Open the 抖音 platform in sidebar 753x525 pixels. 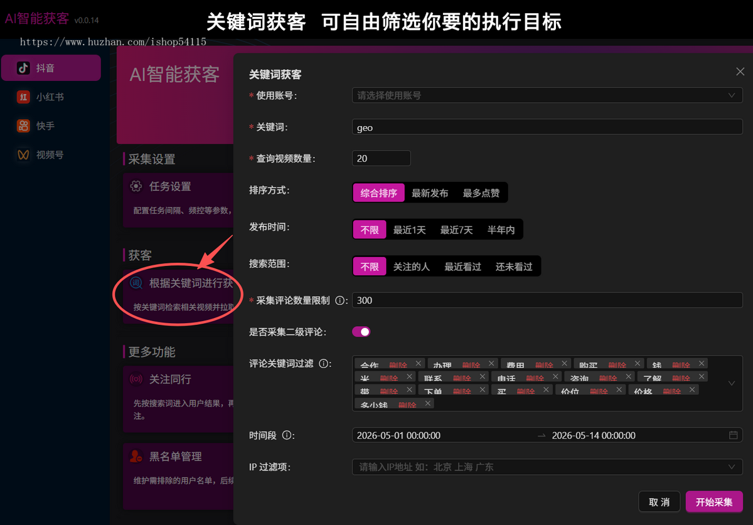click(50, 68)
